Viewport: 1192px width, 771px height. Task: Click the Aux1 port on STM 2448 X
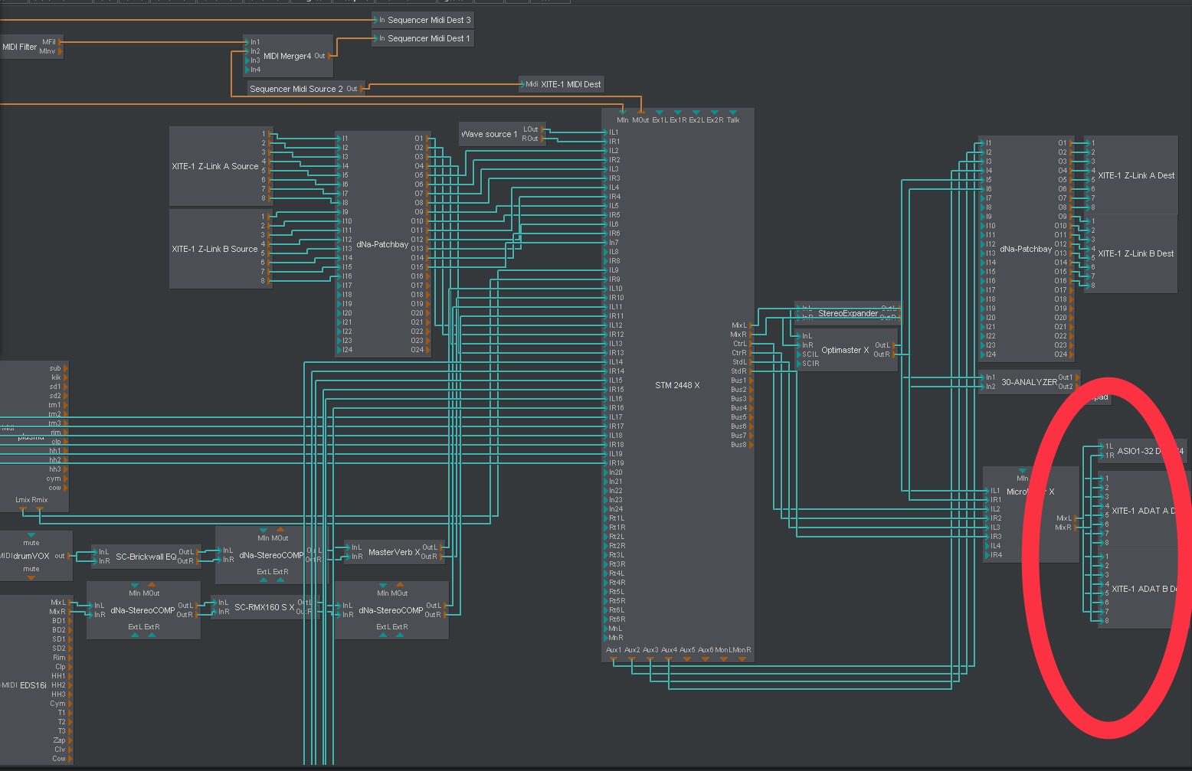click(x=614, y=658)
